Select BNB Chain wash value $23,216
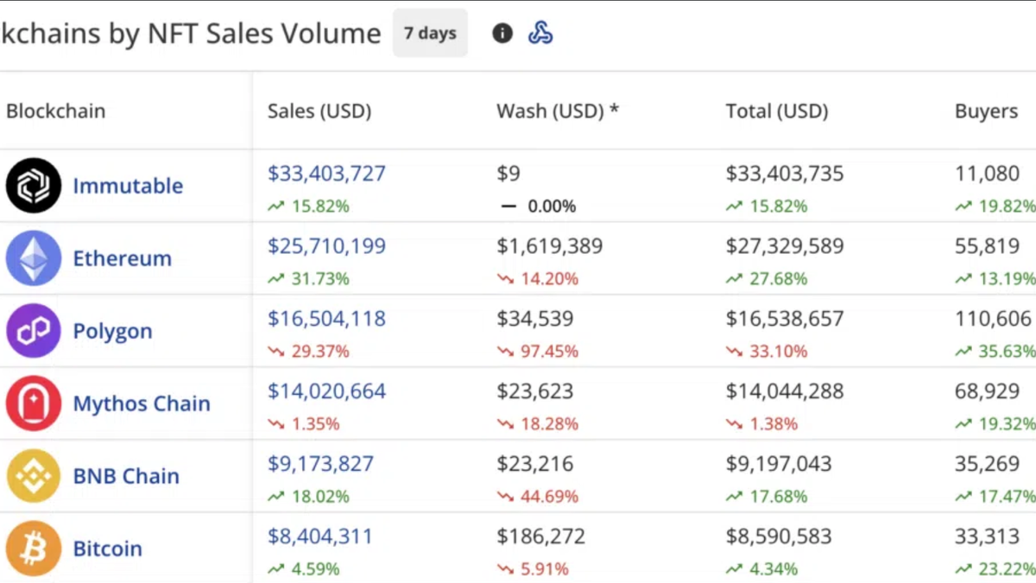The height and width of the screenshot is (583, 1036). 534,464
